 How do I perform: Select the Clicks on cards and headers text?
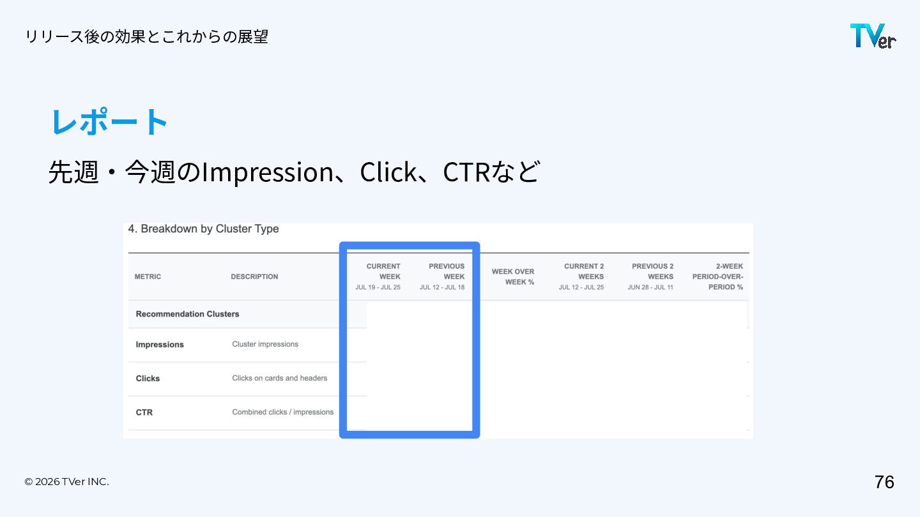280,378
